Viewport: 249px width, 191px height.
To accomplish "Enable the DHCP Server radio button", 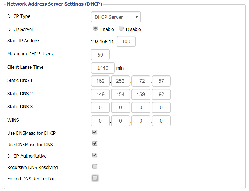I will click(x=95, y=28).
